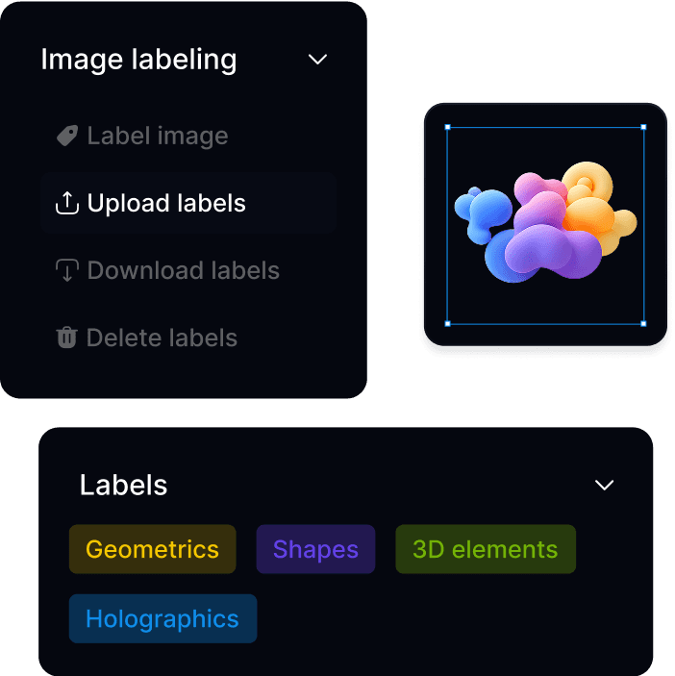This screenshot has height=676, width=675.
Task: Select the green 3D elements tag
Action: pos(486,549)
